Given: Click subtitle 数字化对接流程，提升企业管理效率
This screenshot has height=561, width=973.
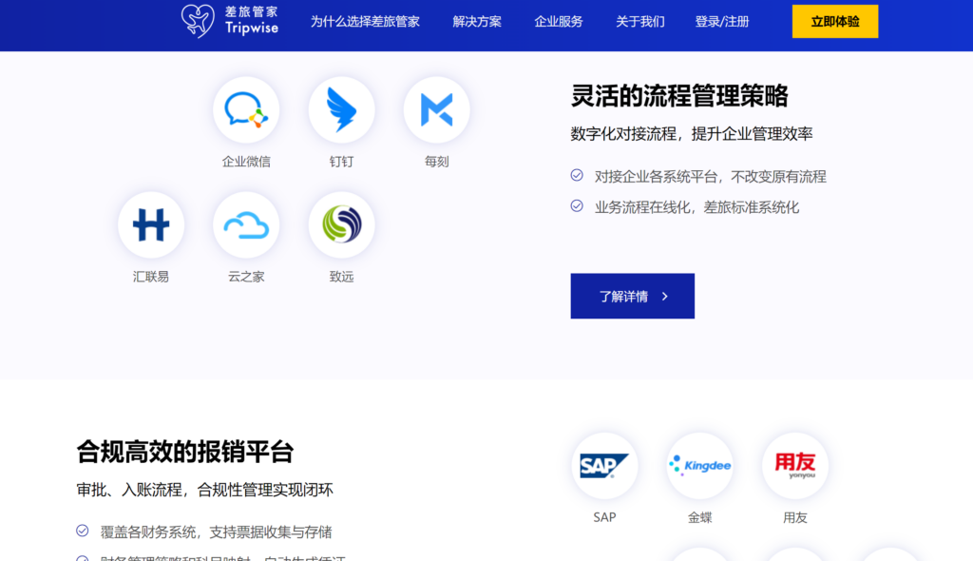Looking at the screenshot, I should click(x=692, y=133).
